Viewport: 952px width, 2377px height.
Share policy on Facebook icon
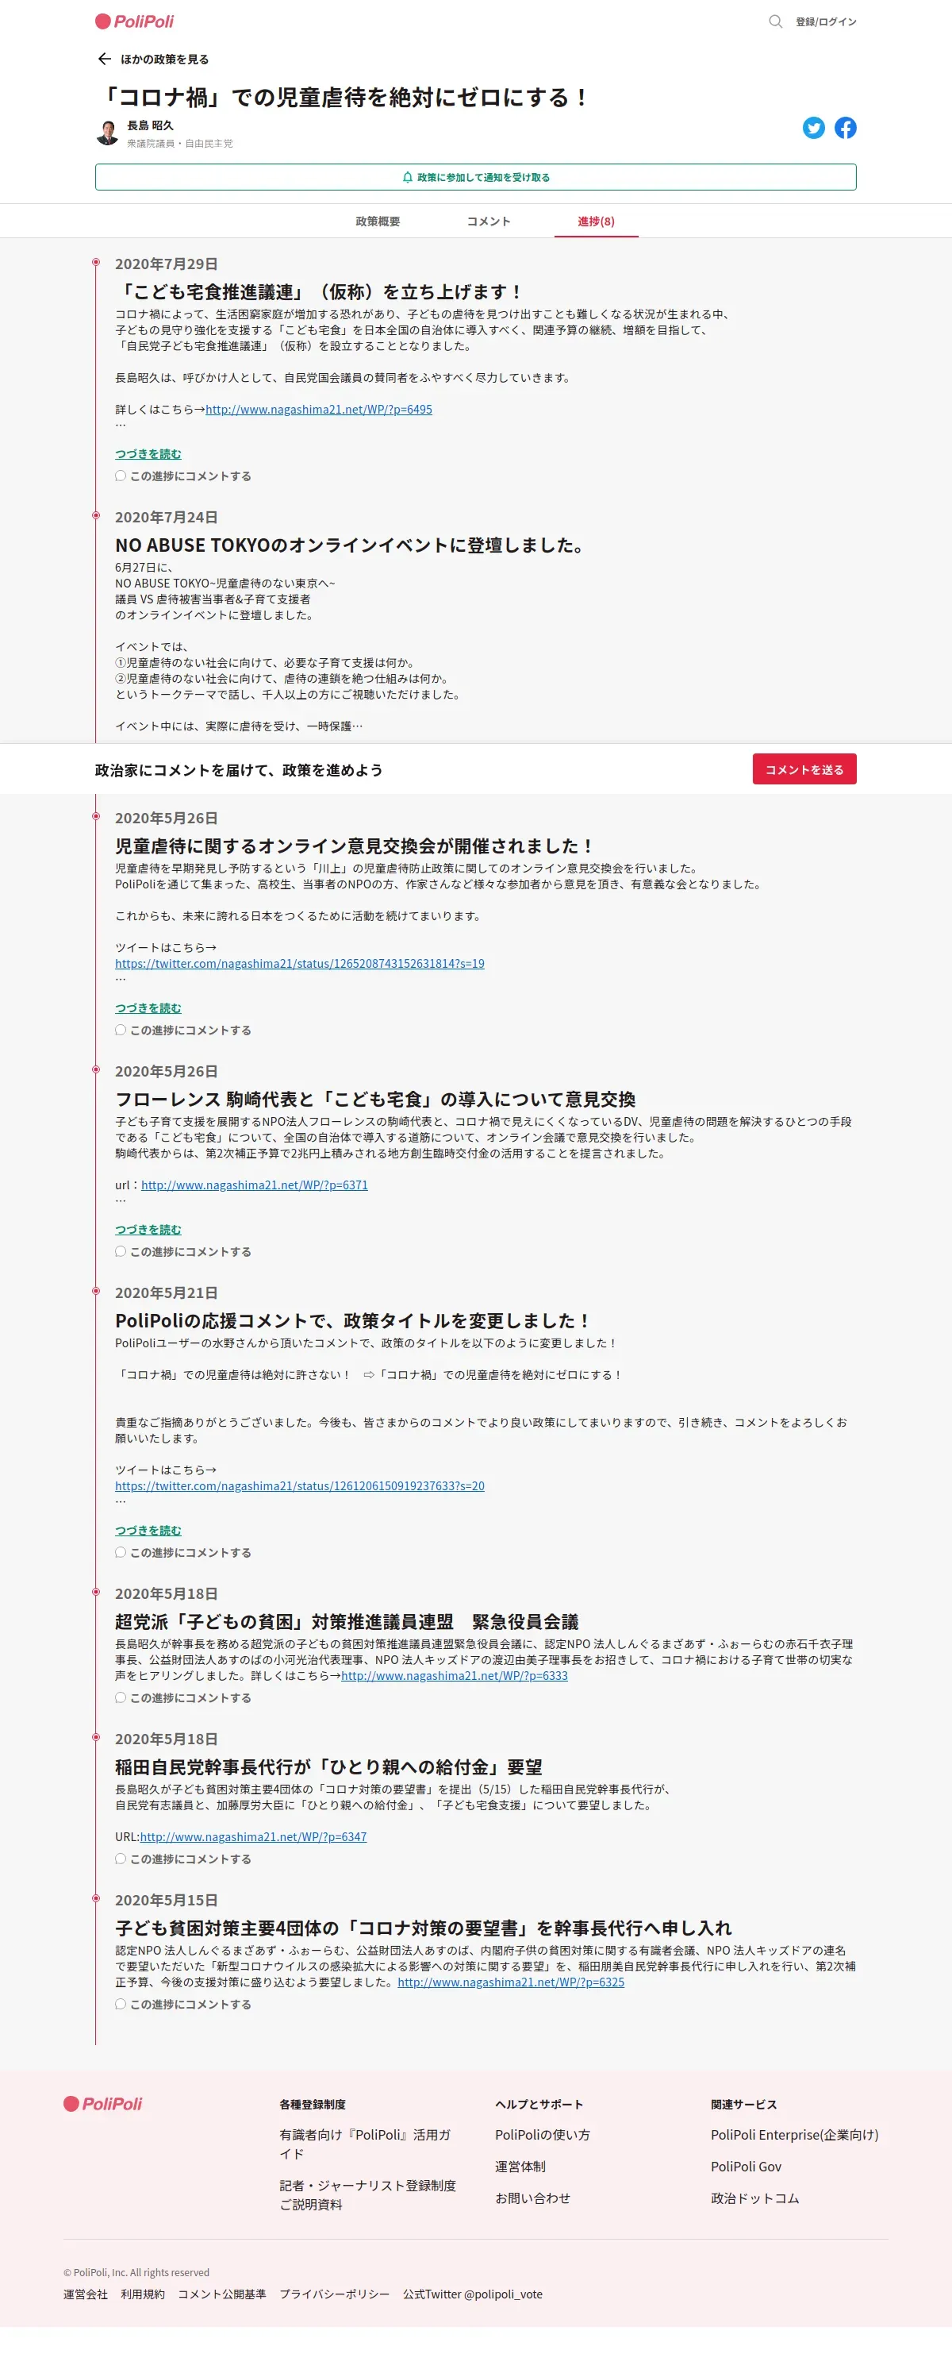click(845, 129)
